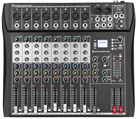Screen dimensions: 136x119
Task: Click the left red MAIN fader
Action: [114, 110]
